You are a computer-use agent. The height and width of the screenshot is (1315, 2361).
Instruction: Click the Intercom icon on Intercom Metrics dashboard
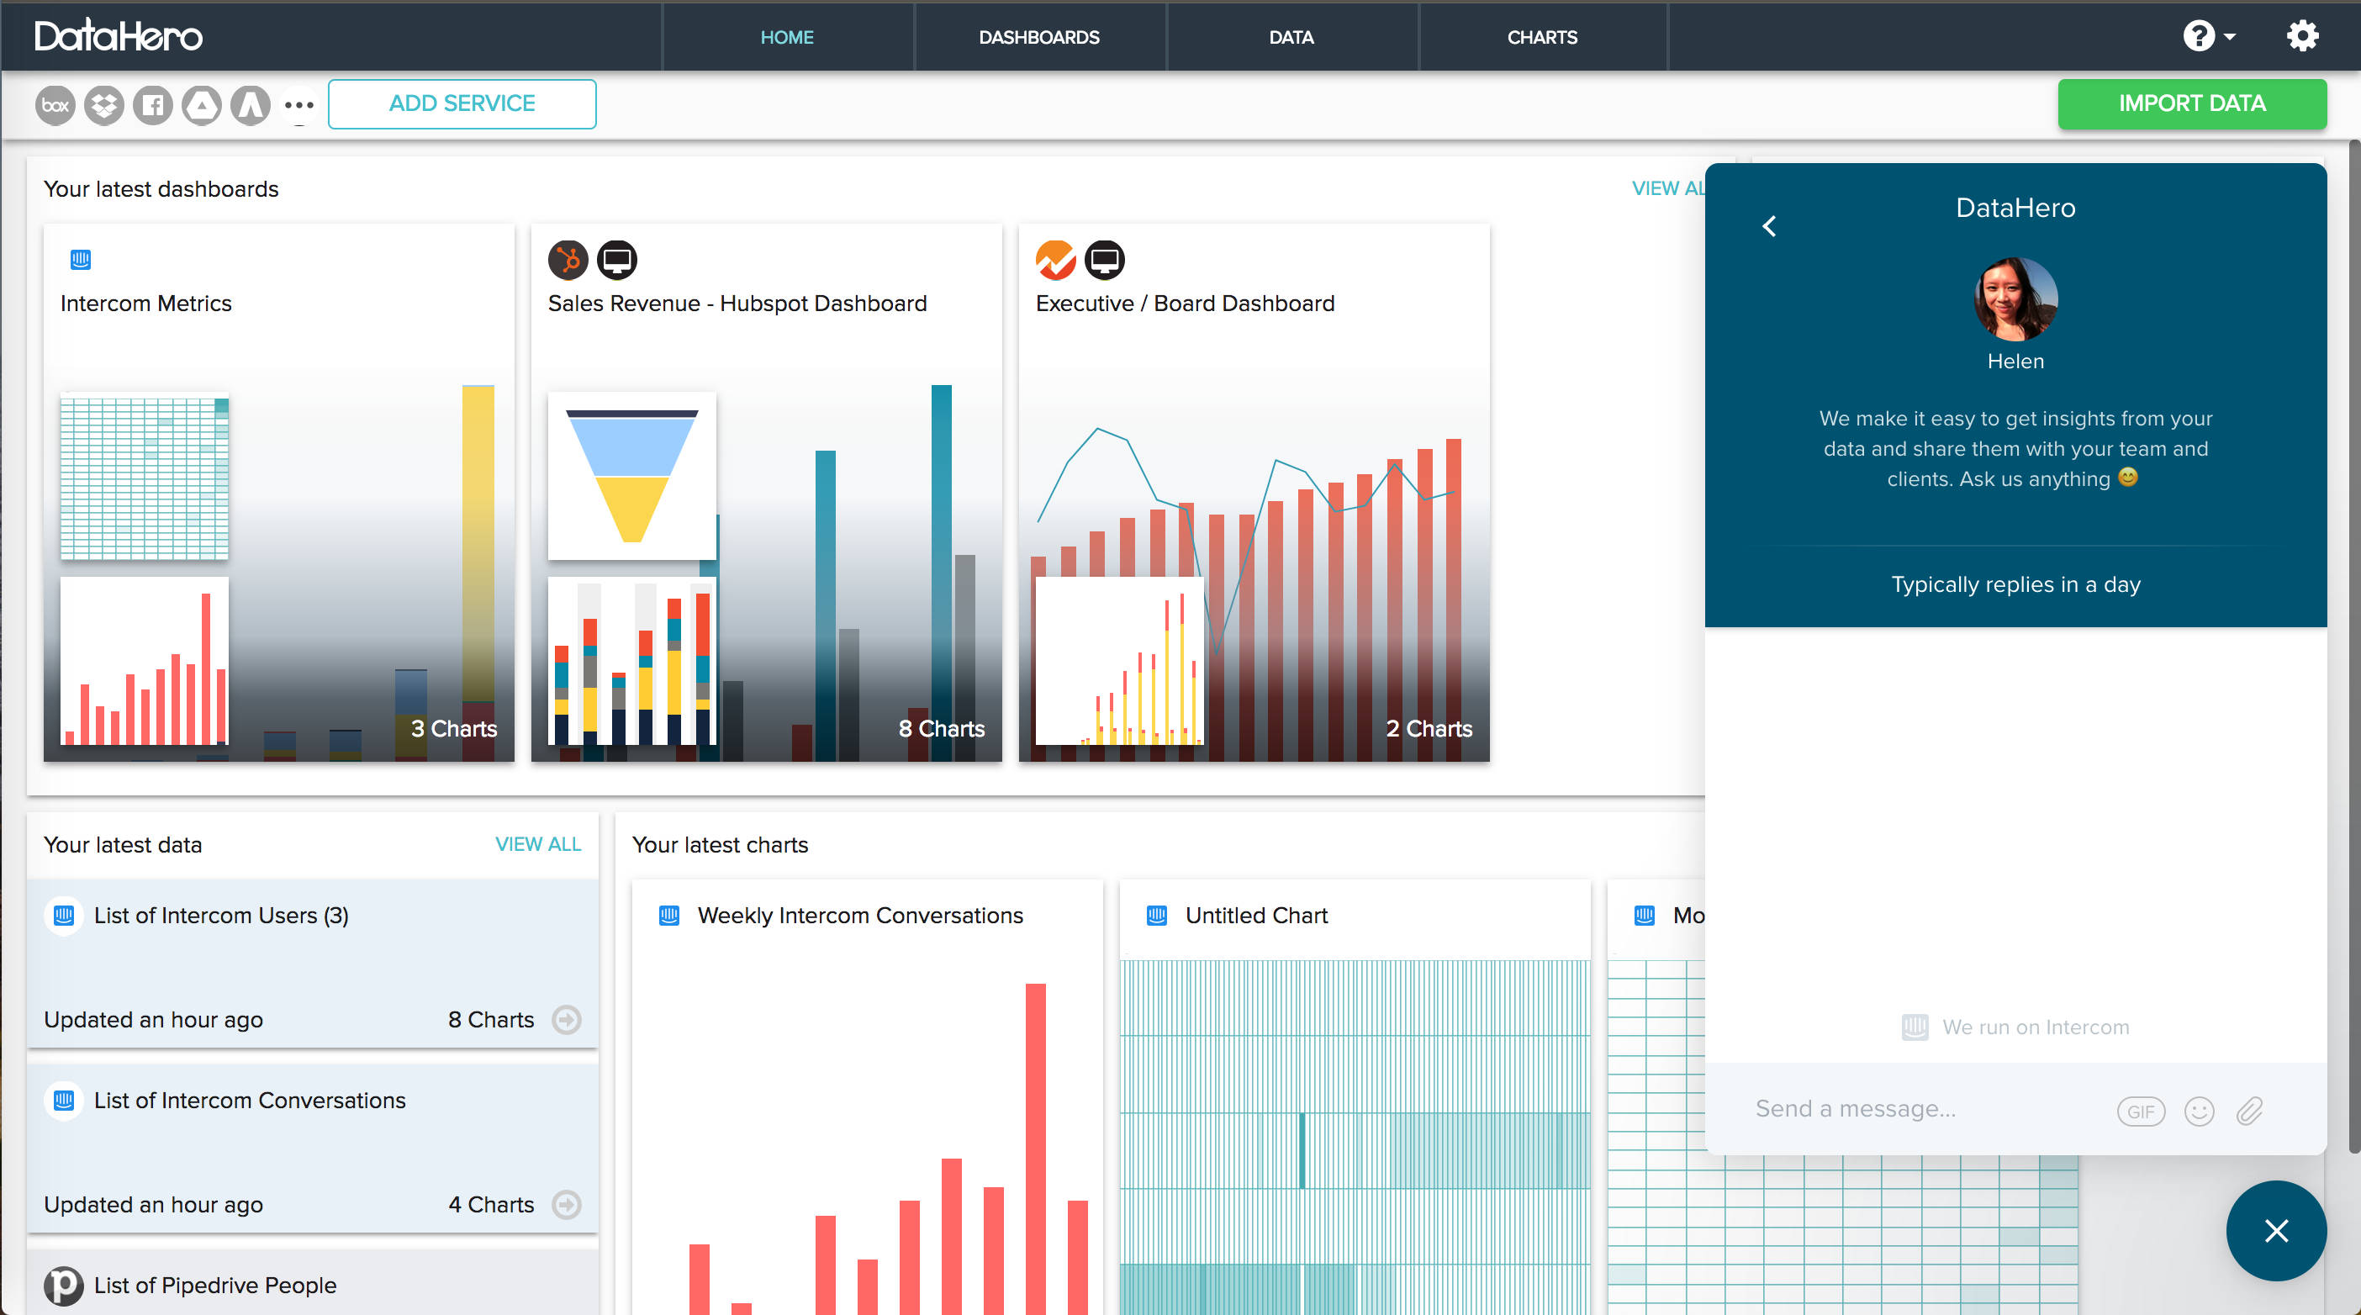[81, 259]
